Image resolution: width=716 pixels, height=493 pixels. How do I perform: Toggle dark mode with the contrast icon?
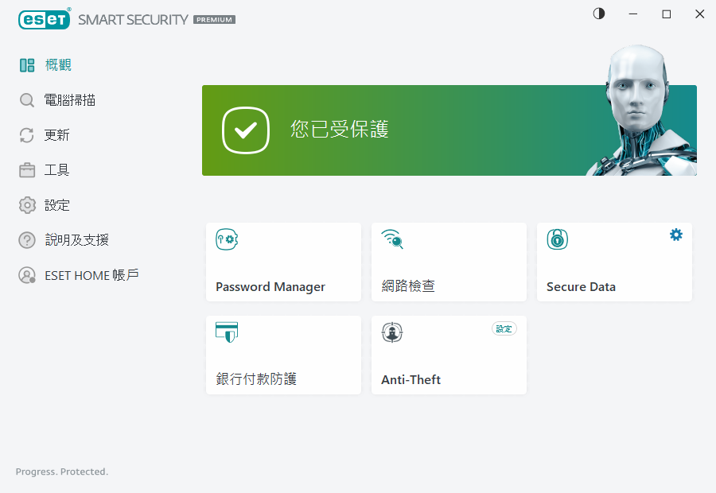598,14
